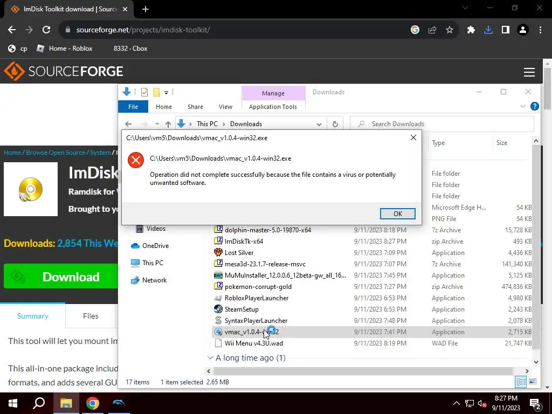552x414 pixels.
Task: Open Explorer Help icon
Action: coord(534,106)
